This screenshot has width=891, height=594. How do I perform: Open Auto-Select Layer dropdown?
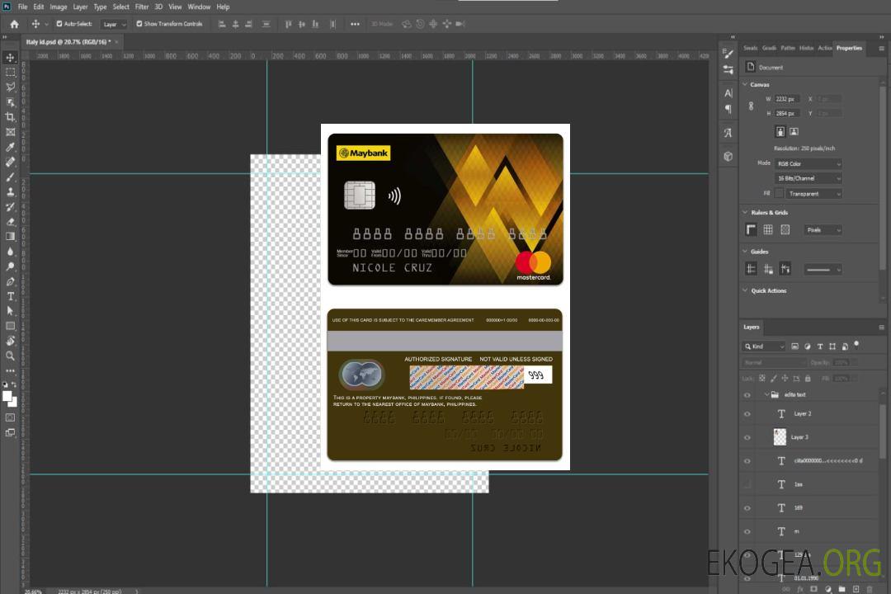[114, 24]
